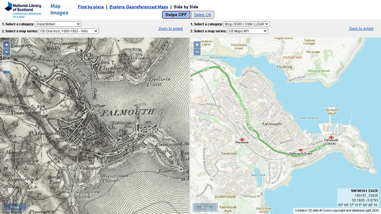This screenshot has height=214, width=381.
Task: Zoom to extent on the left map
Action: tap(170, 28)
